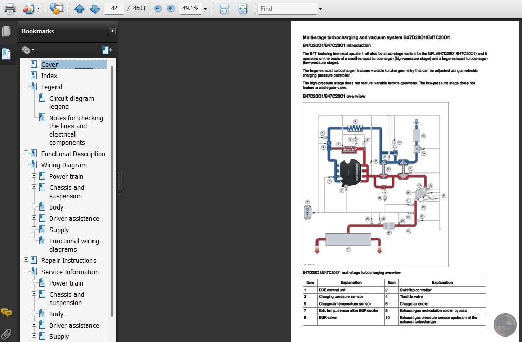The image size is (522, 342).
Task: Expand the Functional wiring diagrams bookmark
Action: coord(34,240)
